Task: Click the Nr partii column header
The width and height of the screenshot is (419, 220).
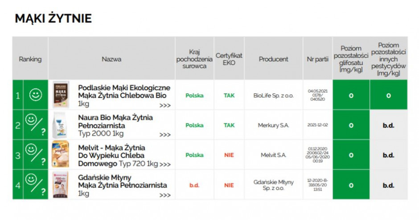Action: [317, 59]
